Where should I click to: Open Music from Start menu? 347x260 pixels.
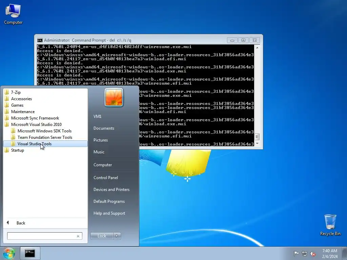pyautogui.click(x=99, y=152)
